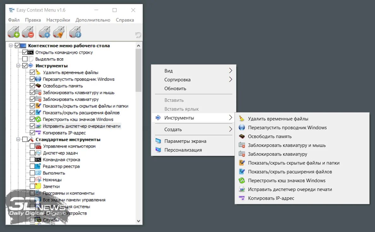This screenshot has width=375, height=232.
Task: Click tools icon beside Стандартные инструменты
Action: [31, 139]
